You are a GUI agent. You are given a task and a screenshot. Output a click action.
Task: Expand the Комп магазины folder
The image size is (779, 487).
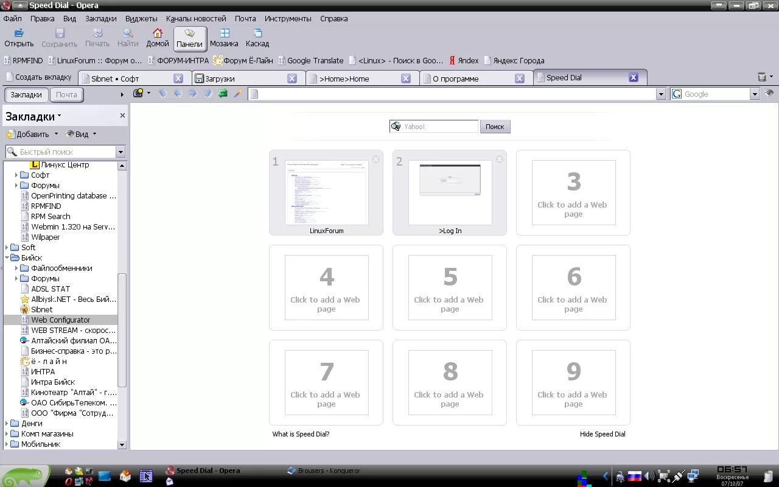coord(7,433)
